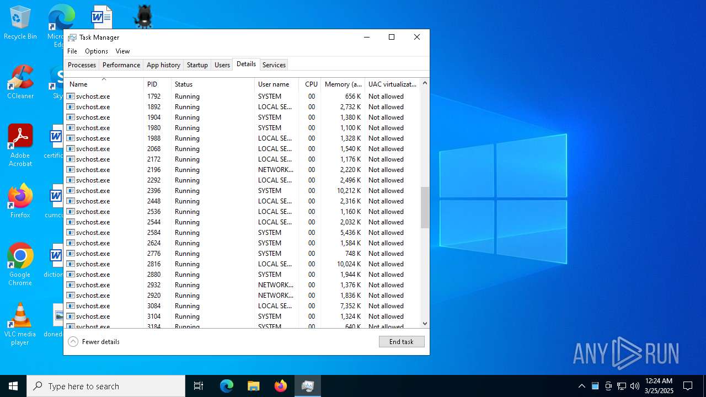Select the row with PID 3104
The image size is (706, 397).
pyautogui.click(x=242, y=316)
